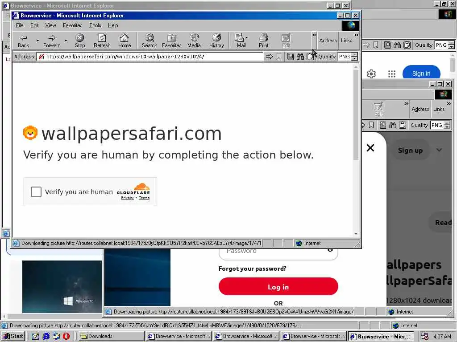Open the Help menu

tap(113, 25)
